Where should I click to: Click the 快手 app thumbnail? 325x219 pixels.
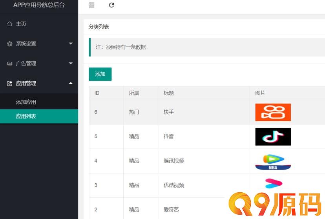click(x=273, y=112)
